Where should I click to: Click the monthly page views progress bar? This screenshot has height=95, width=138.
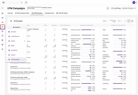(x=39, y=10)
